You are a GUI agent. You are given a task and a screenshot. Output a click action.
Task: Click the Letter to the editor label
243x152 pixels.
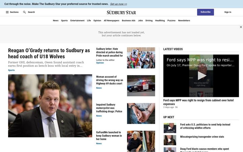click(x=105, y=60)
